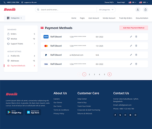This screenshot has width=152, height=129.
Task: Open the EN language dropdown
Action: tap(132, 2)
